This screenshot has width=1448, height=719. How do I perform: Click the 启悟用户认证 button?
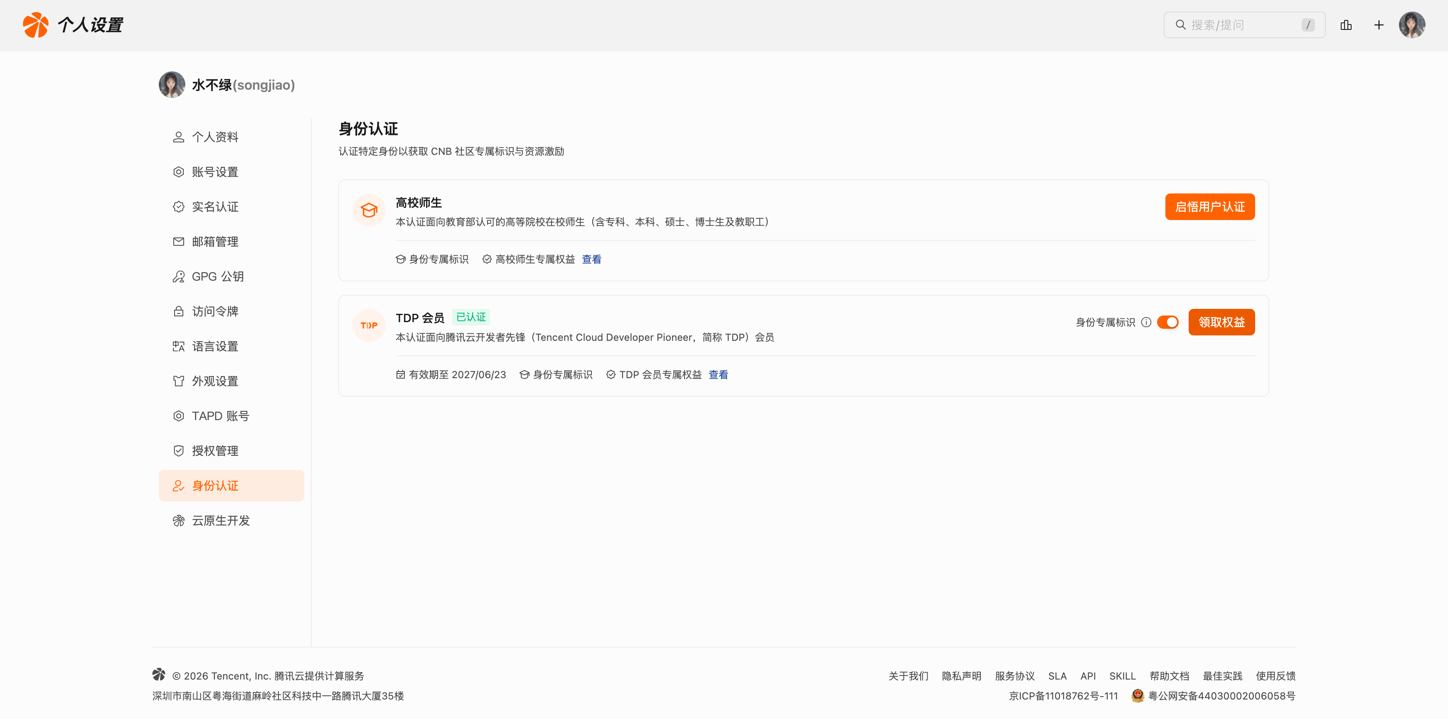click(1210, 207)
